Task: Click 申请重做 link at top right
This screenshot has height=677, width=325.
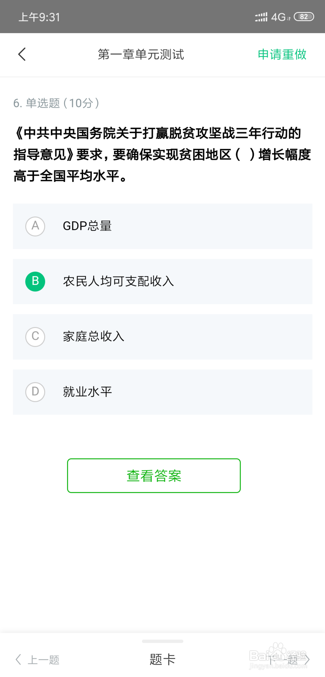Action: [x=282, y=54]
